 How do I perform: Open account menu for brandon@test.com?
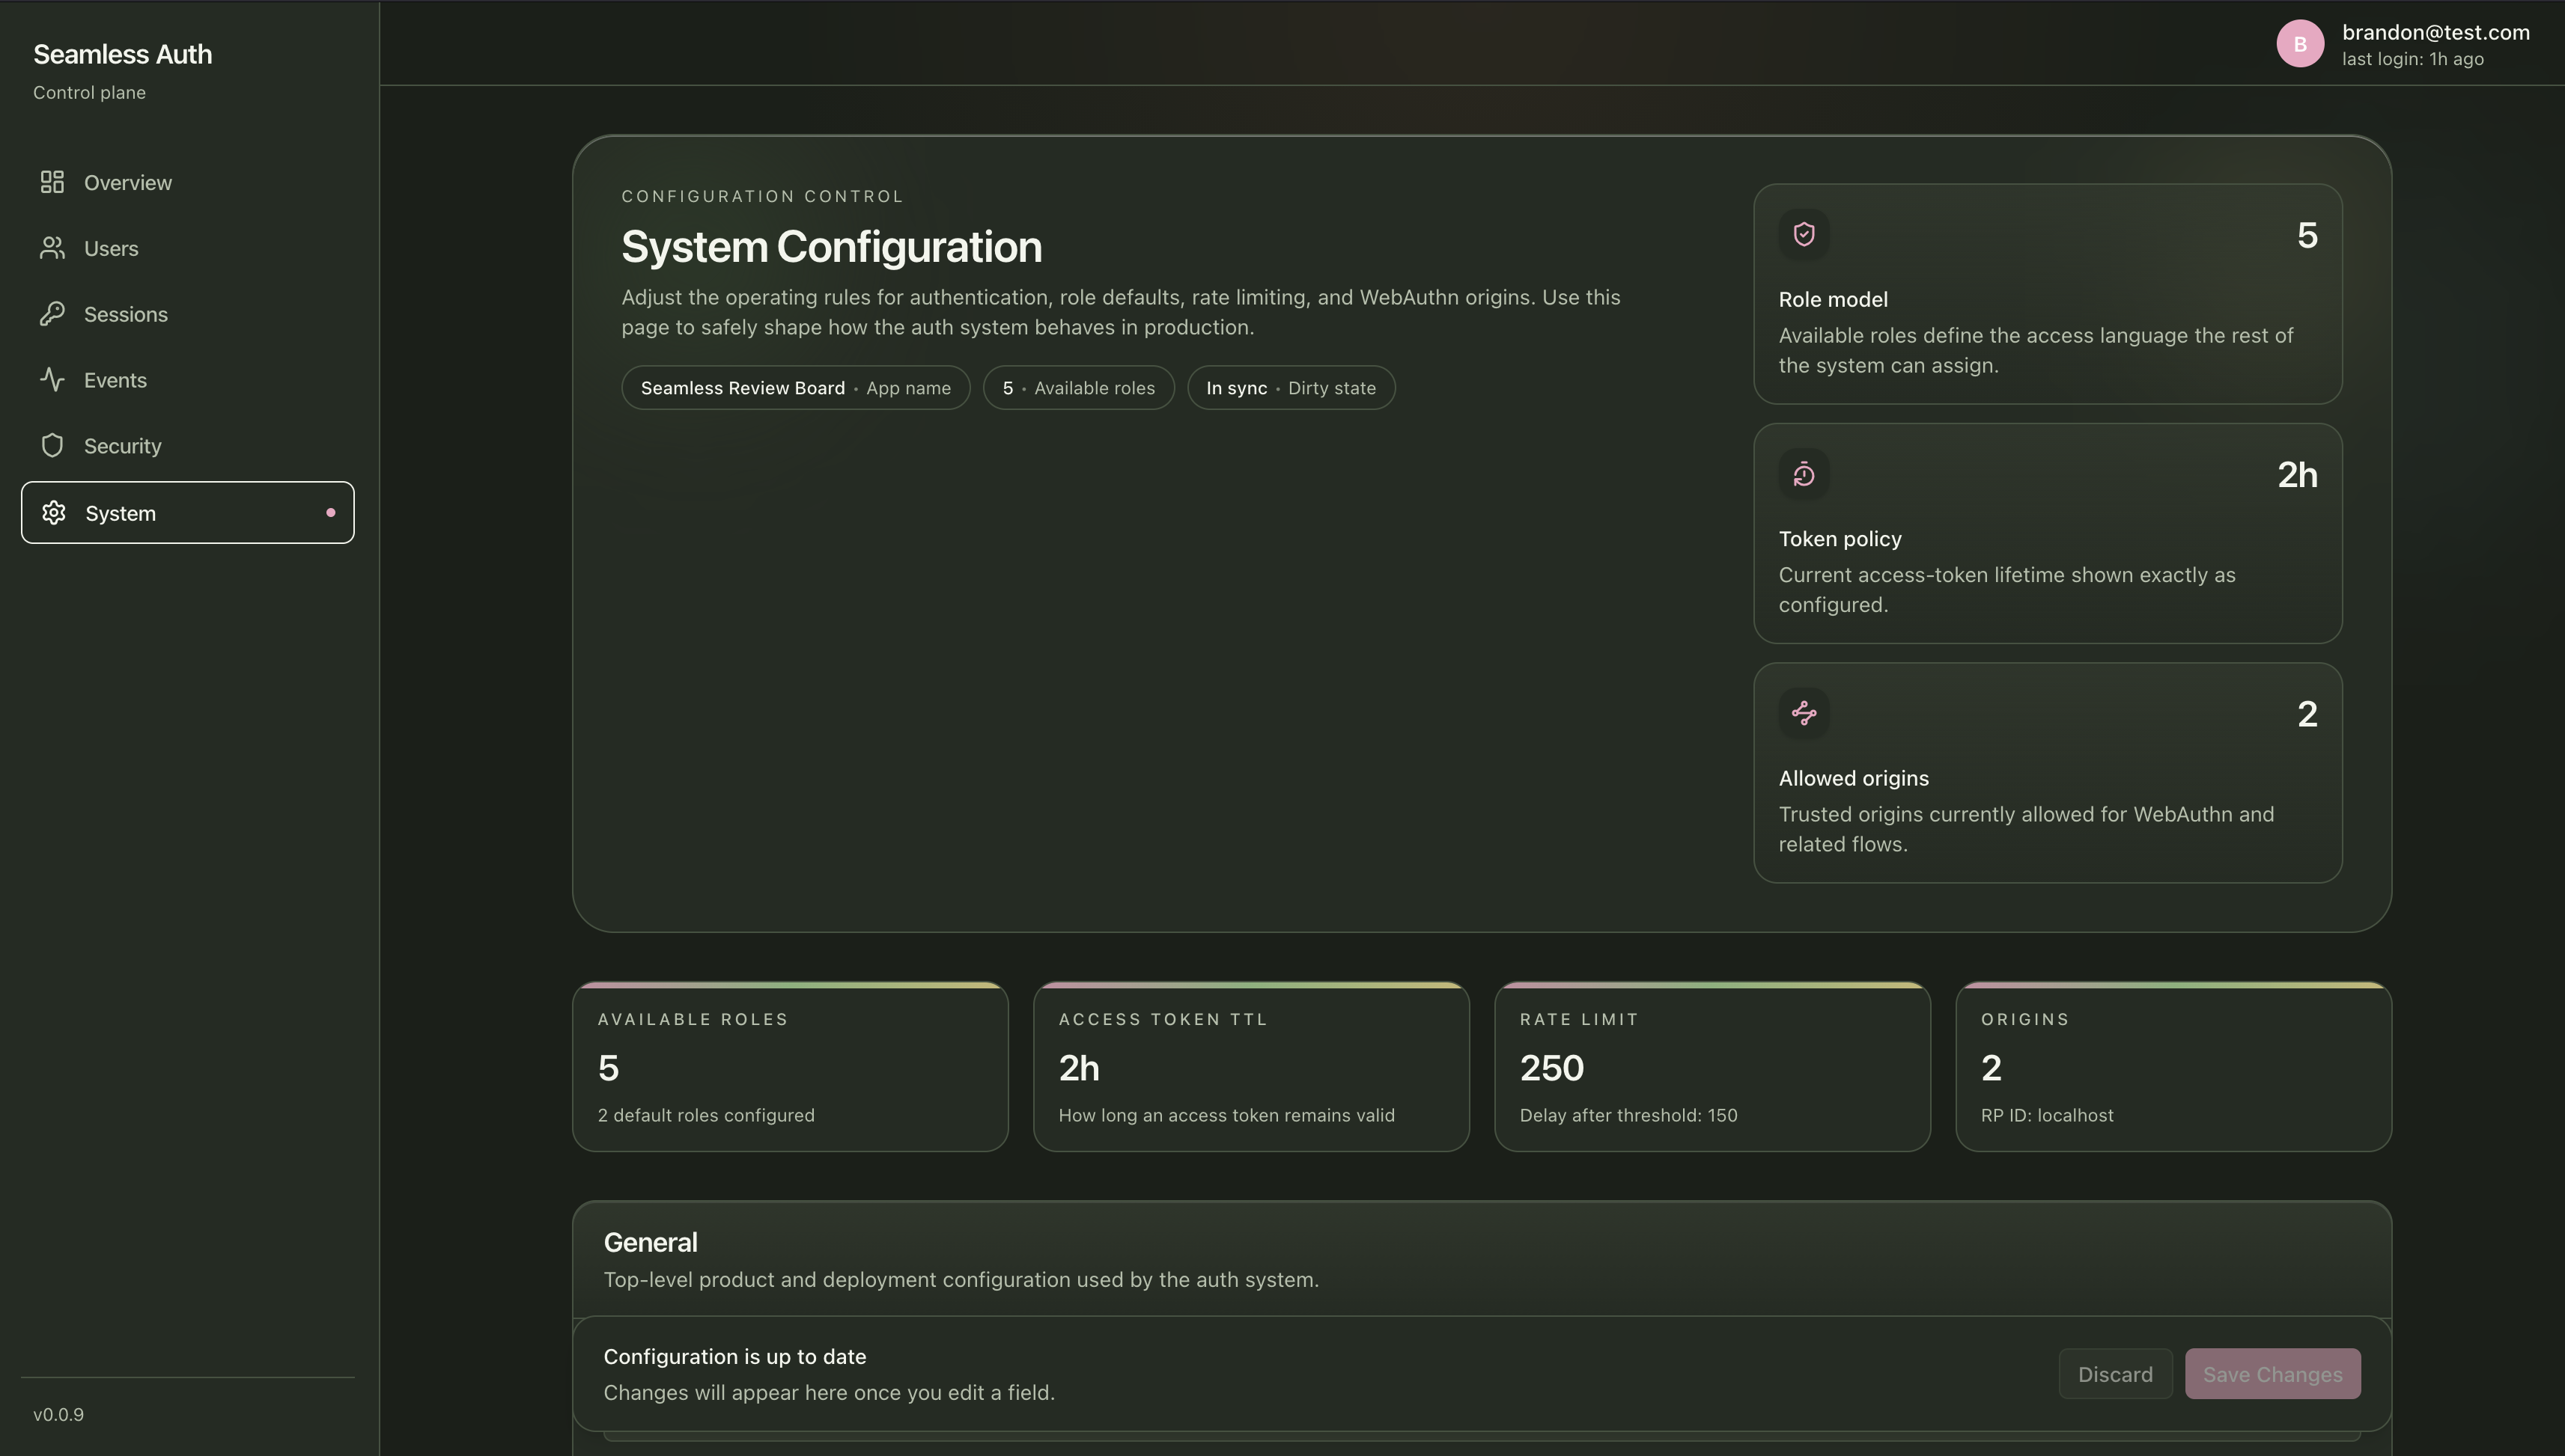point(2403,44)
